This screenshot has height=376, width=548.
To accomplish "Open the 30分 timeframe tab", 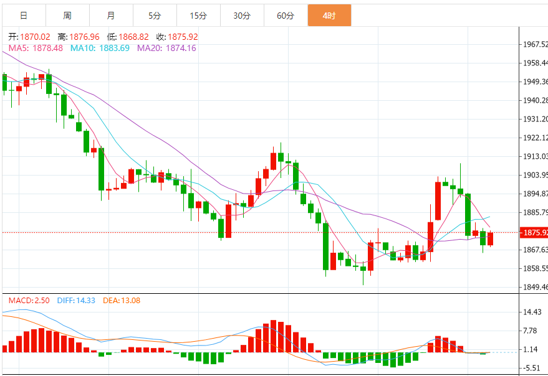I will (242, 16).
